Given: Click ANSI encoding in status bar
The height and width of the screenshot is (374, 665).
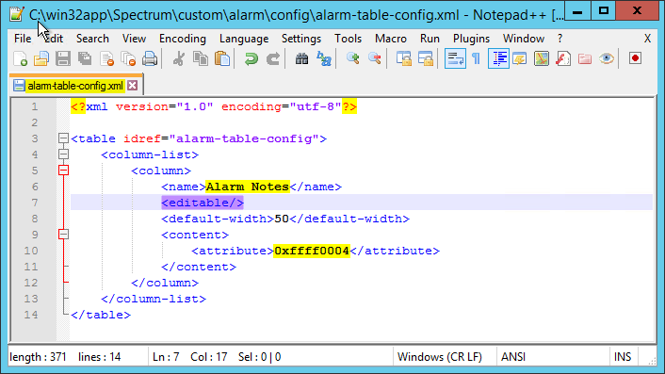Looking at the screenshot, I should click(x=512, y=357).
